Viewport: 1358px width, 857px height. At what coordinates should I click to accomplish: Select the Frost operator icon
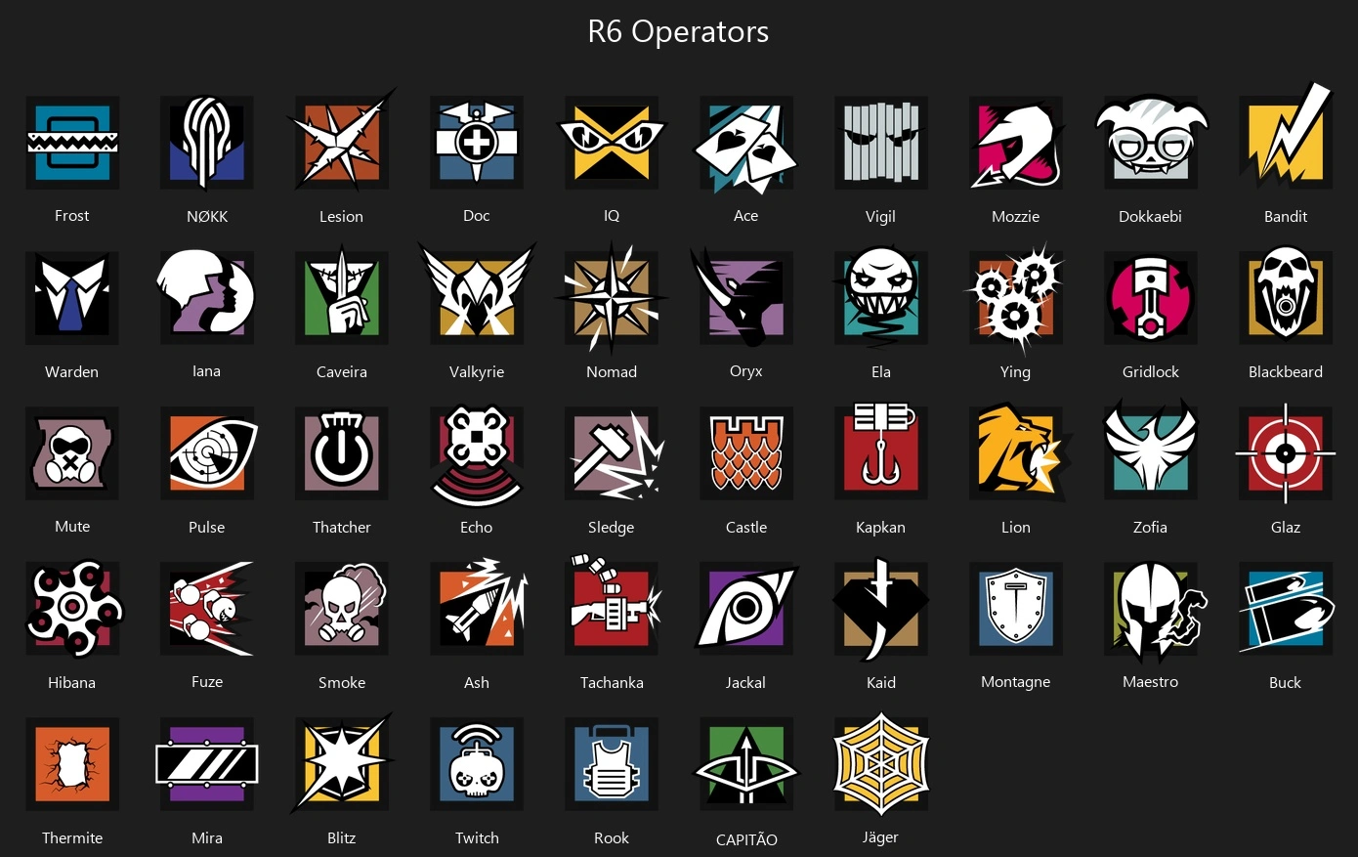72,143
